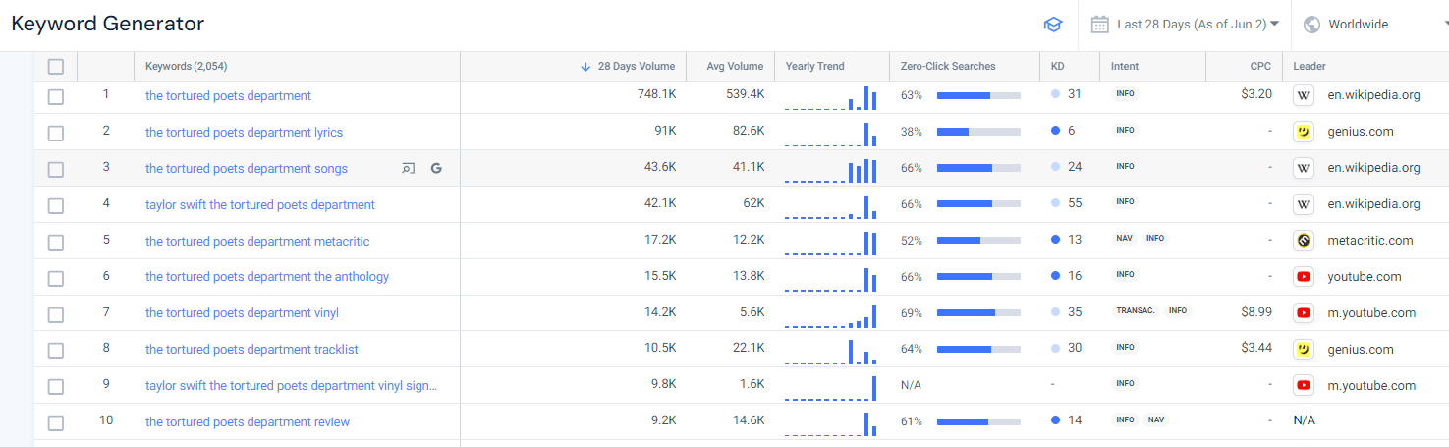Click Genius icon for lyrics keyword leader
The height and width of the screenshot is (447, 1449).
tap(1304, 132)
